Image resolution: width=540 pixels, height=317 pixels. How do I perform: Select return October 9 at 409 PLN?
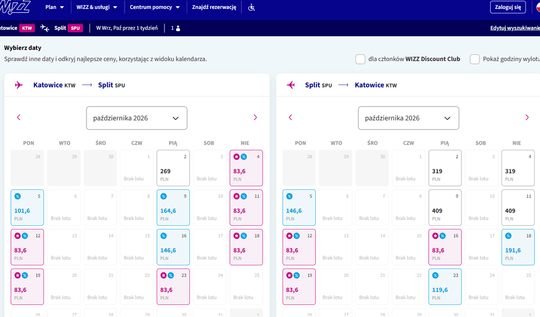(x=445, y=208)
